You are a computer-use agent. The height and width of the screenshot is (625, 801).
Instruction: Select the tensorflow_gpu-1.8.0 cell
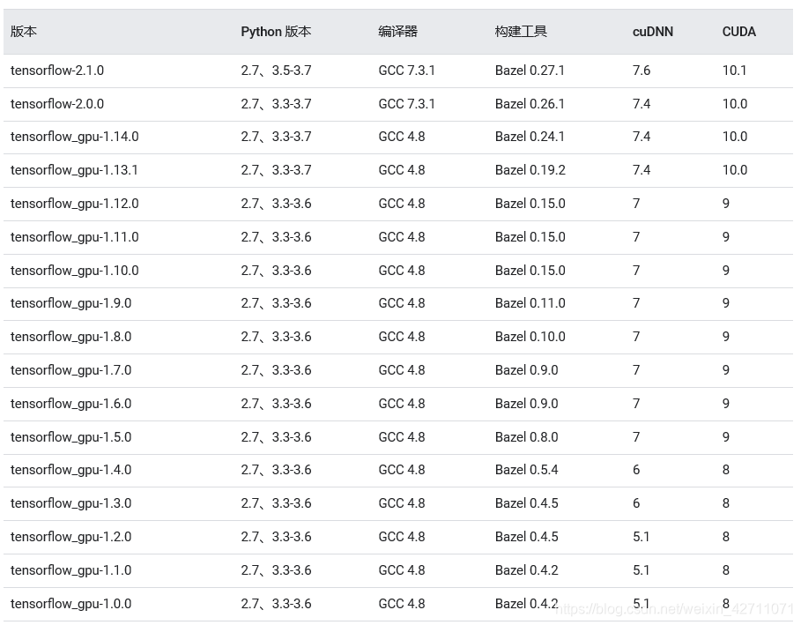[71, 337]
